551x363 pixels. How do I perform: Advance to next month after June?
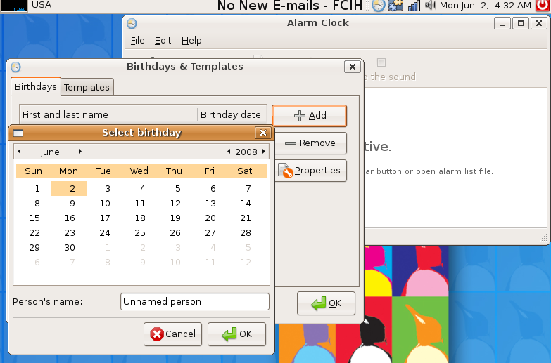click(80, 152)
